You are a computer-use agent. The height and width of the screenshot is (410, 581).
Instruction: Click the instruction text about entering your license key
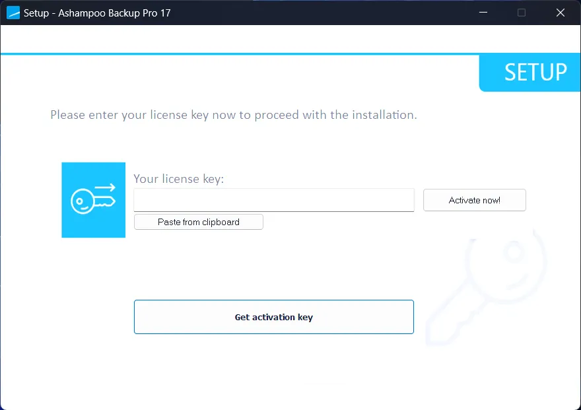[233, 114]
